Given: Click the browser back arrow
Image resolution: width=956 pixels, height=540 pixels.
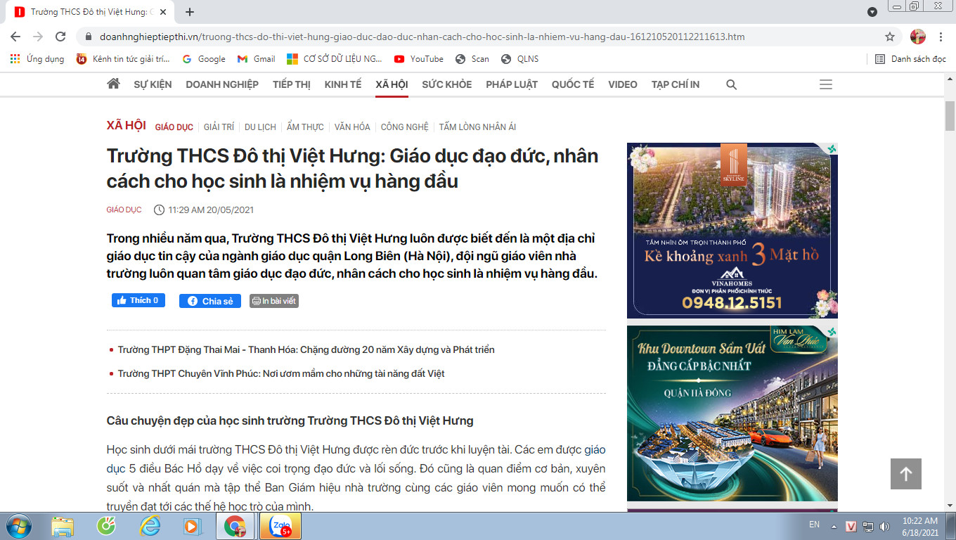Looking at the screenshot, I should click(15, 37).
